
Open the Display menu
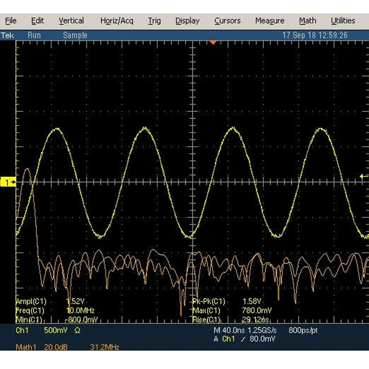[187, 21]
